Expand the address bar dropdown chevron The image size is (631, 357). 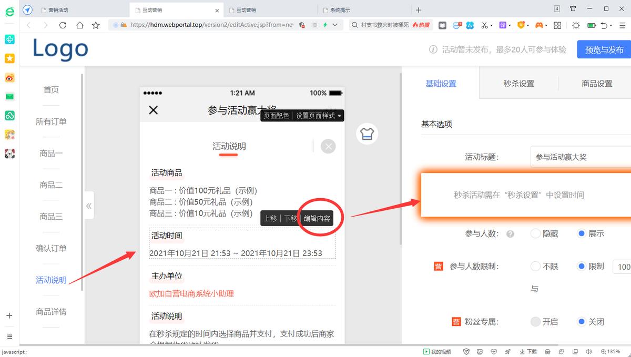point(334,25)
